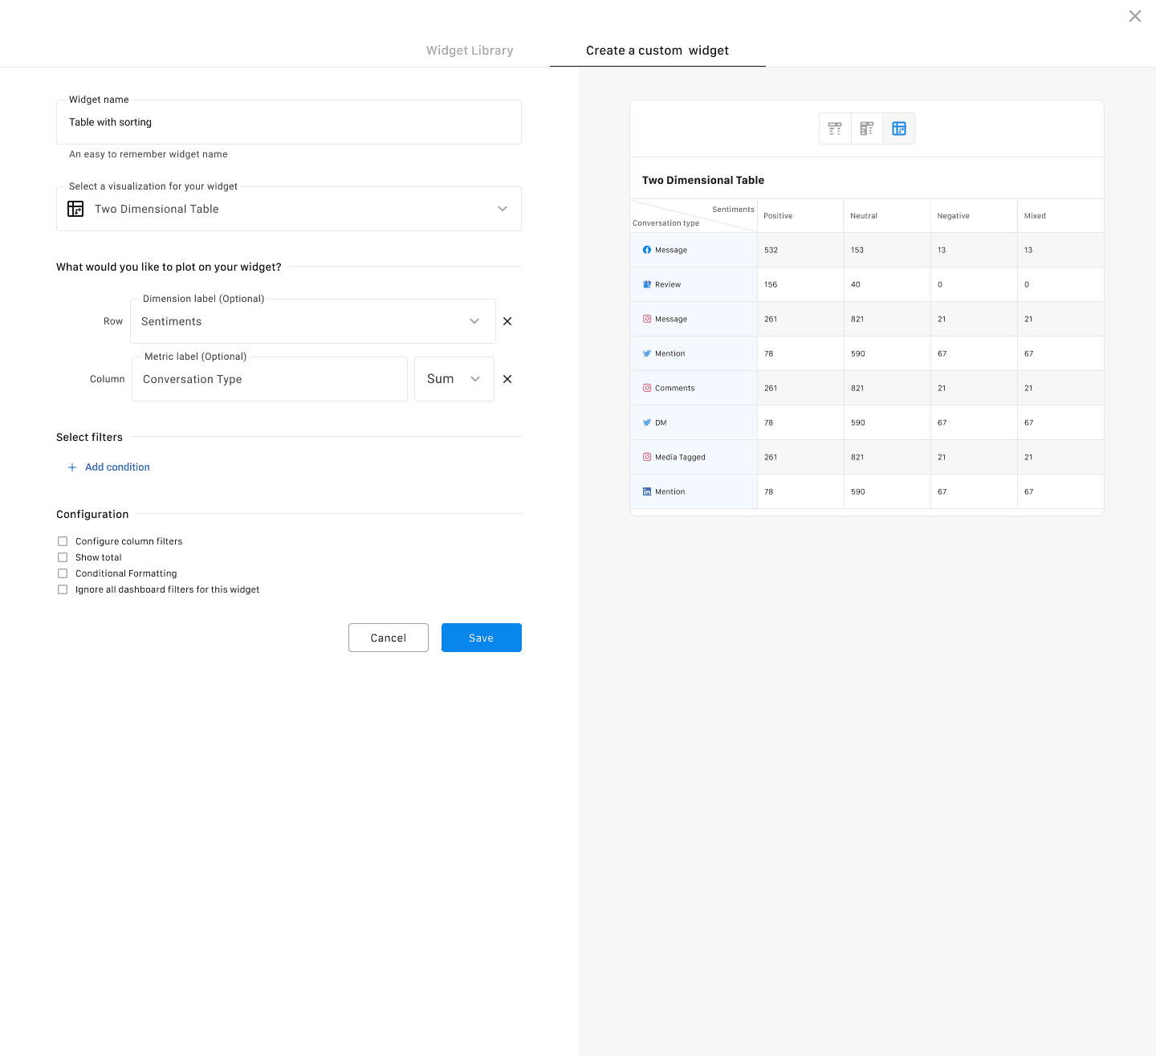Screen dimensions: 1156x1056
Task: Select the middle table layout icon in preview
Action: point(867,128)
